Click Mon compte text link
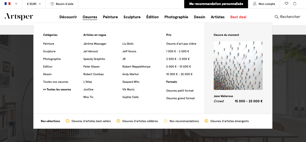Image resolution: width=306 pixels, height=142 pixels. pos(267,4)
